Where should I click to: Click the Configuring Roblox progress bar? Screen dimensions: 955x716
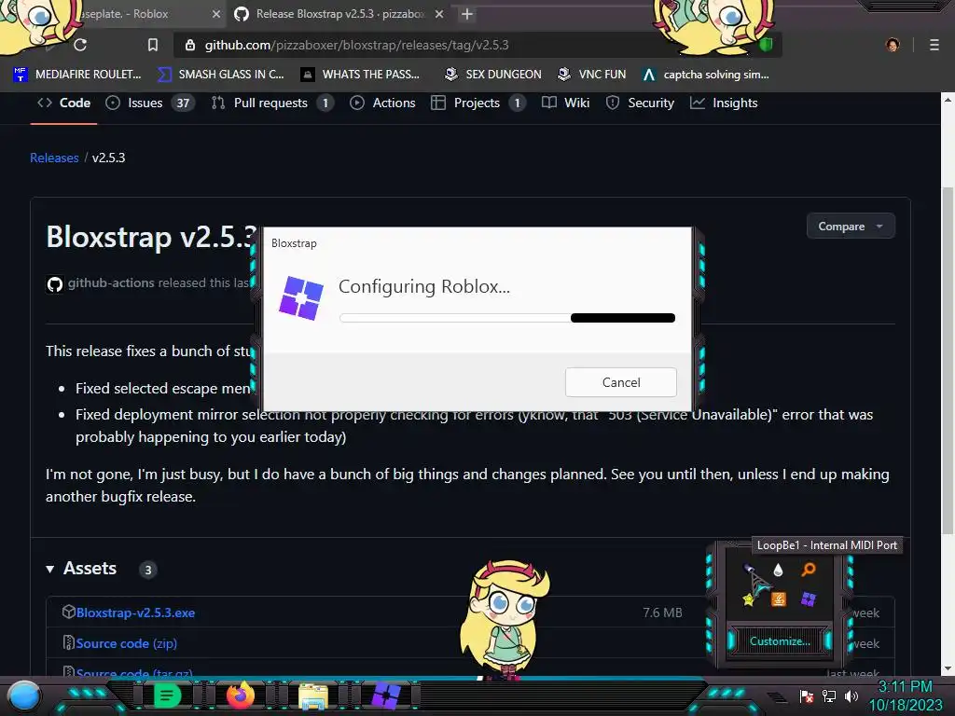click(507, 318)
